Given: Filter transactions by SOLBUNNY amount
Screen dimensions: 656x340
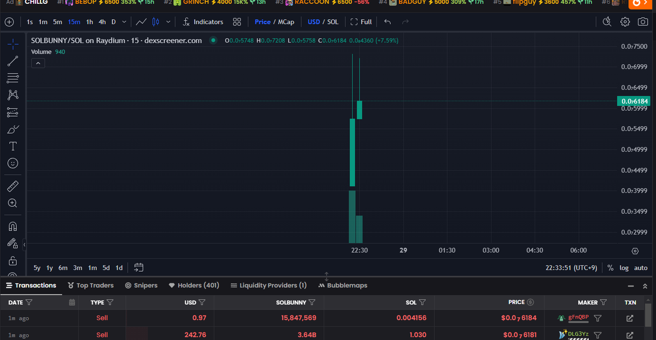Looking at the screenshot, I should (x=312, y=302).
